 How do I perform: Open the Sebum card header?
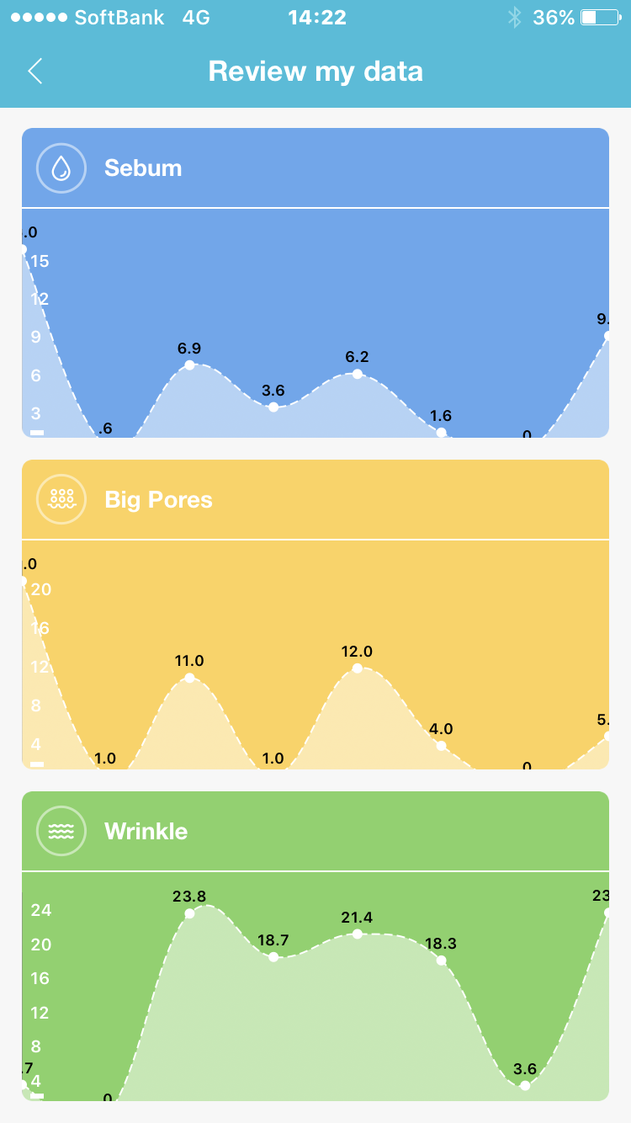pyautogui.click(x=315, y=168)
